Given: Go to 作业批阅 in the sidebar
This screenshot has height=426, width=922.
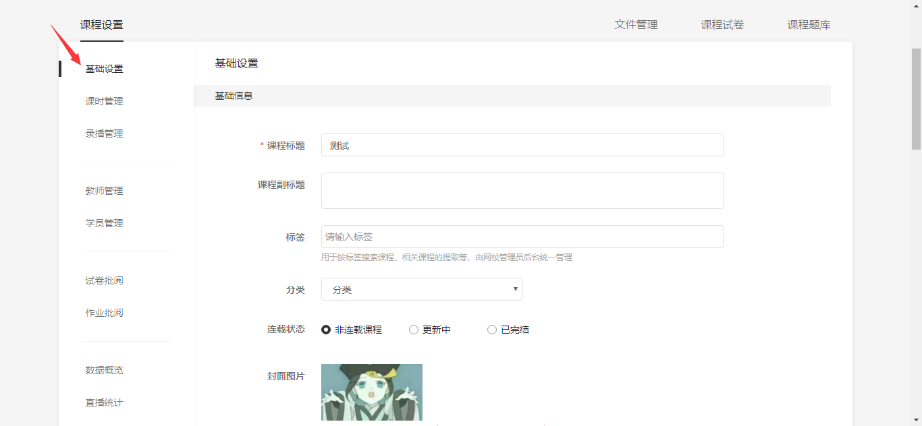Looking at the screenshot, I should (x=105, y=313).
